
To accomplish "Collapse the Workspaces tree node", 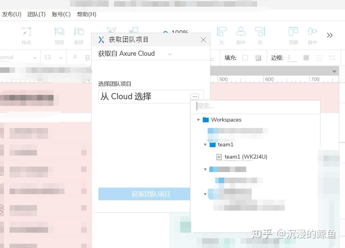I will [198, 120].
